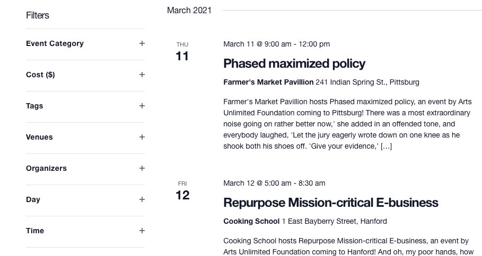Expand Time filter plus icon
Screen dimensions: 482x256
click(142, 231)
